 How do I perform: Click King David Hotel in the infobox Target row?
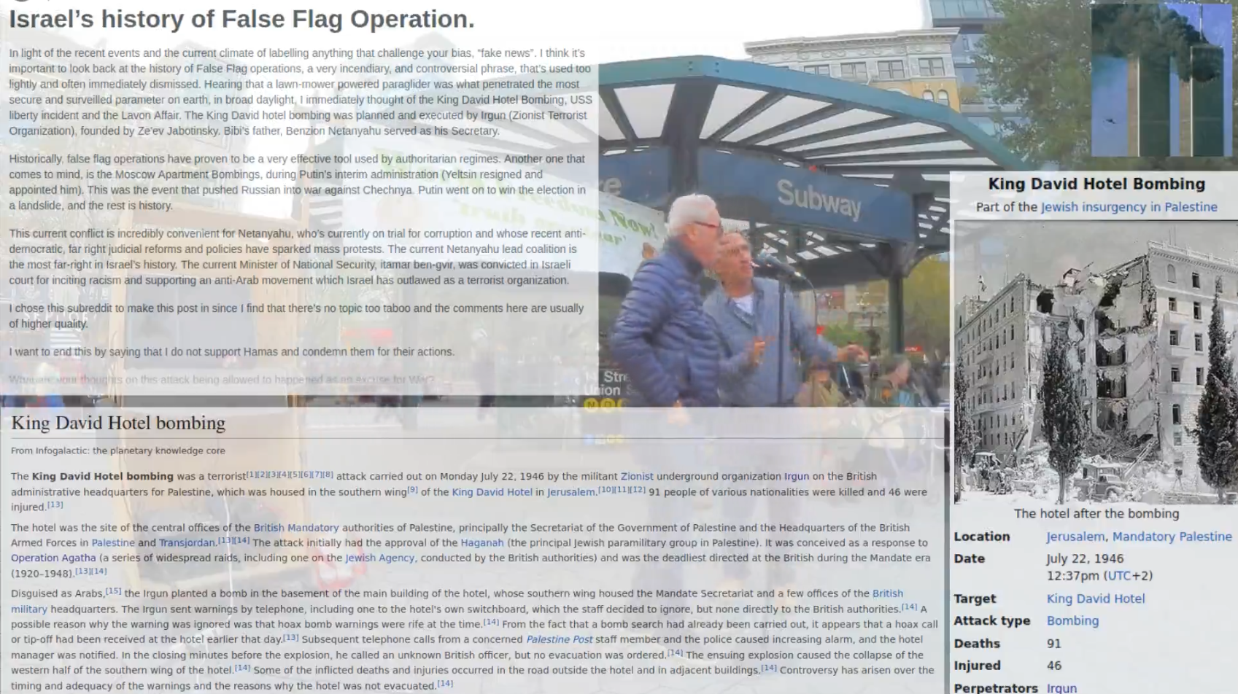1095,599
